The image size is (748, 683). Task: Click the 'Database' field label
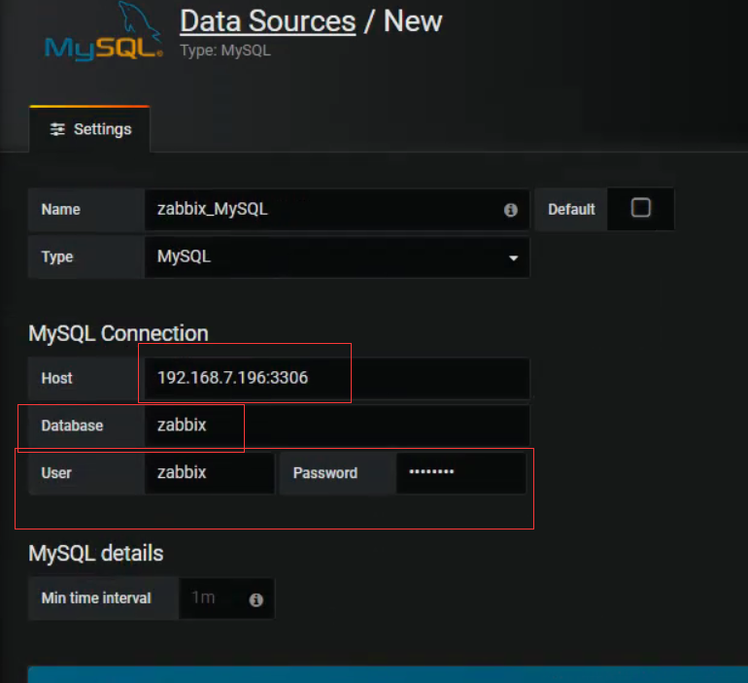pos(72,426)
